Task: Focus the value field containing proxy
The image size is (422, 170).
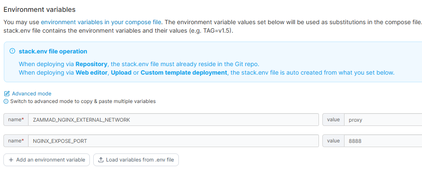Action: click(382, 120)
